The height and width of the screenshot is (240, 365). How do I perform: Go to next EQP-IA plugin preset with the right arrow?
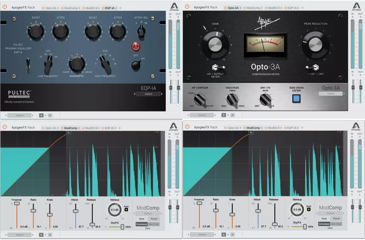click(162, 94)
